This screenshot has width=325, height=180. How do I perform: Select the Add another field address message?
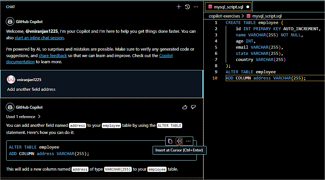point(31,89)
